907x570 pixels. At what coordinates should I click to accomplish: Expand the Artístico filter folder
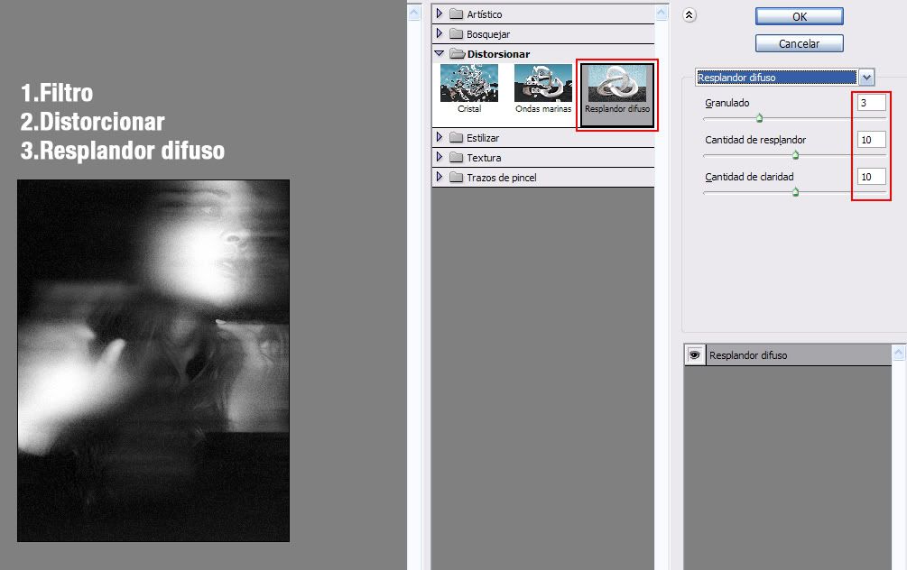[x=439, y=14]
